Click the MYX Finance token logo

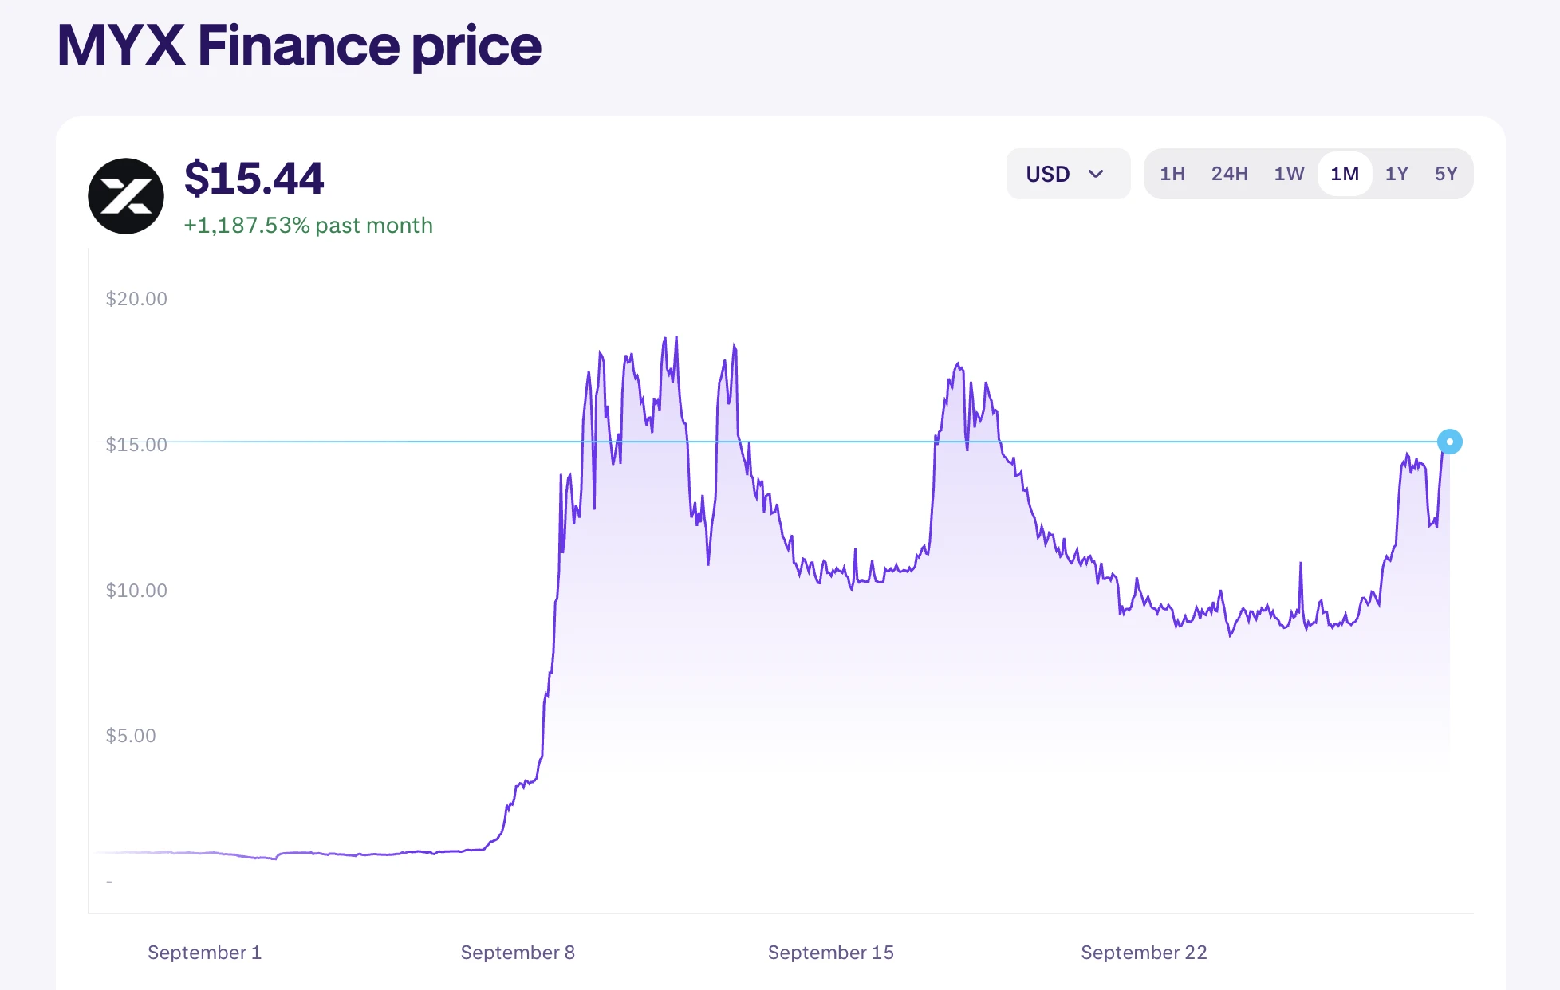click(126, 196)
